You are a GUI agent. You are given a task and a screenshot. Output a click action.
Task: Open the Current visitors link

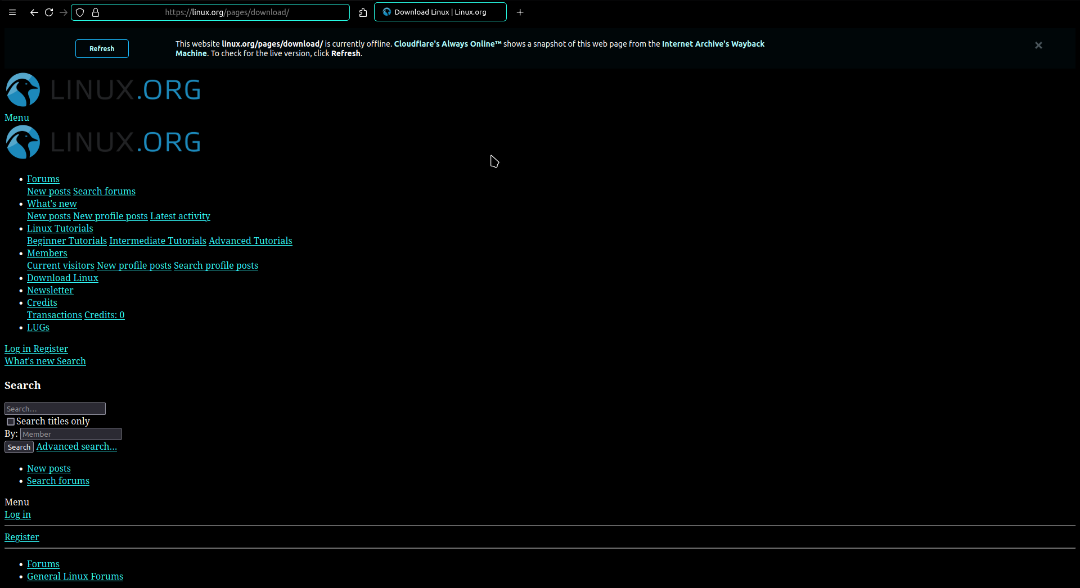point(61,265)
